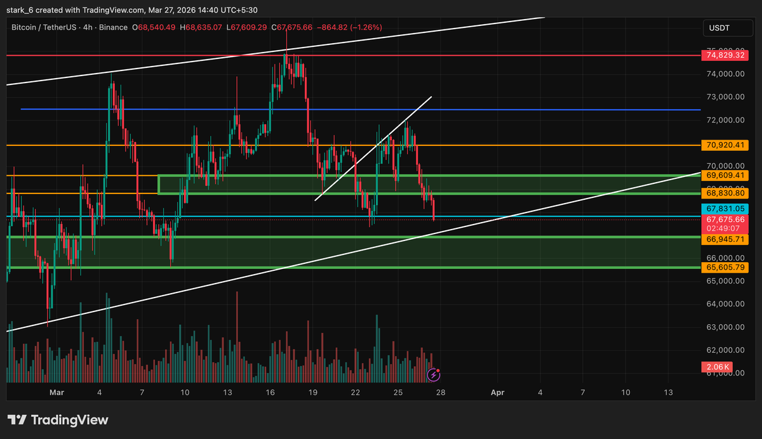The height and width of the screenshot is (439, 762).
Task: Click the 73,000.00 price axis label
Action: 725,96
